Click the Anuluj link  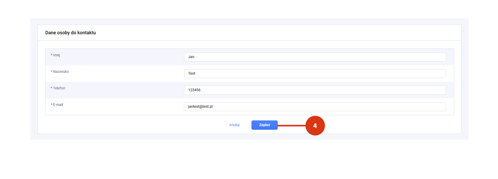pyautogui.click(x=234, y=125)
